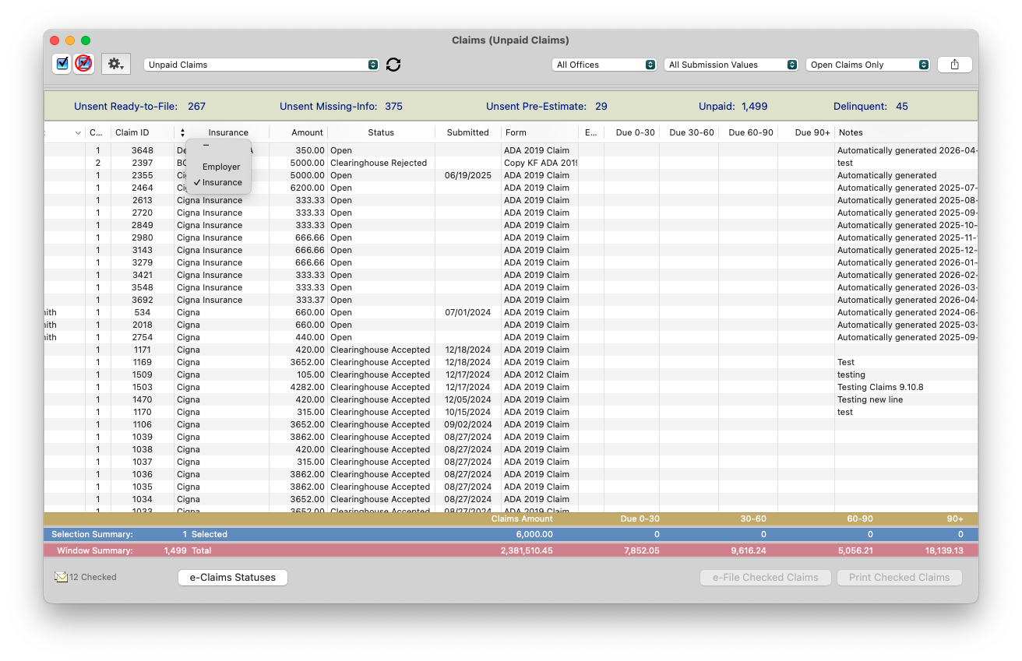Click submitted date 07/01/2024
Image resolution: width=1022 pixels, height=661 pixels.
(468, 312)
